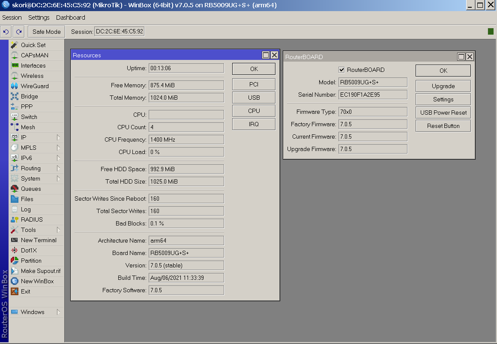The height and width of the screenshot is (344, 497).
Task: Open RouterBOARD Settings button
Action: 443,99
